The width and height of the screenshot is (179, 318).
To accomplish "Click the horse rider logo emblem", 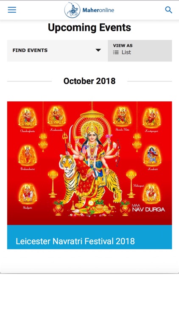I will coord(72,10).
